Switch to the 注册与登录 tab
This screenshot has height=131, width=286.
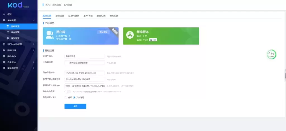(74, 16)
